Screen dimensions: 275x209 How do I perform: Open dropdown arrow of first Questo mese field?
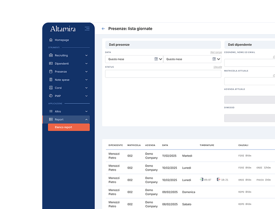[161, 59]
